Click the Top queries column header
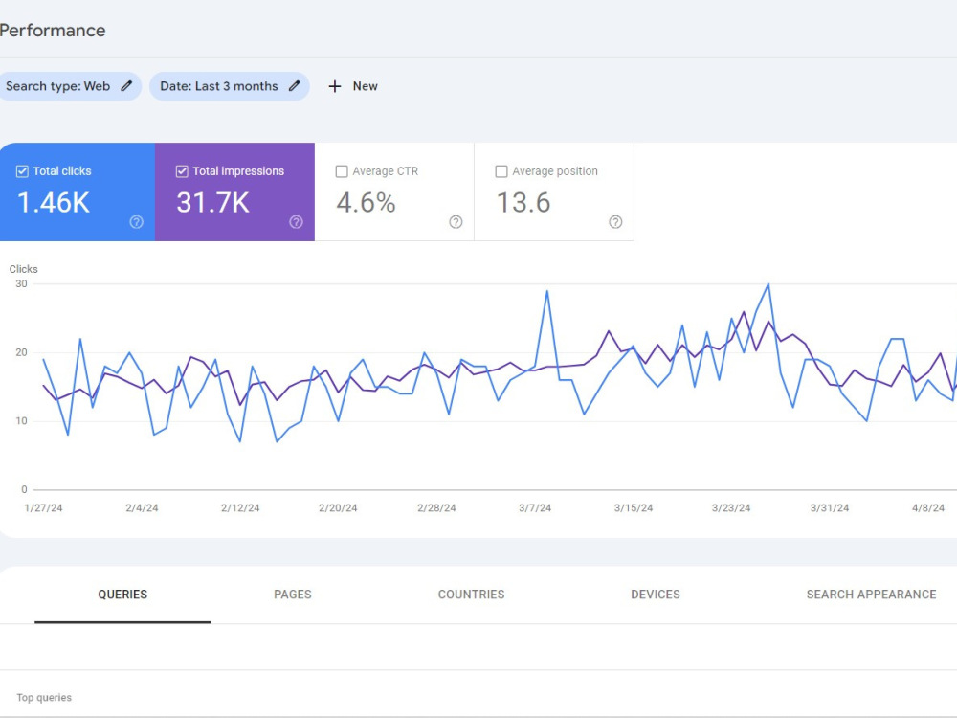This screenshot has height=718, width=957. (44, 697)
